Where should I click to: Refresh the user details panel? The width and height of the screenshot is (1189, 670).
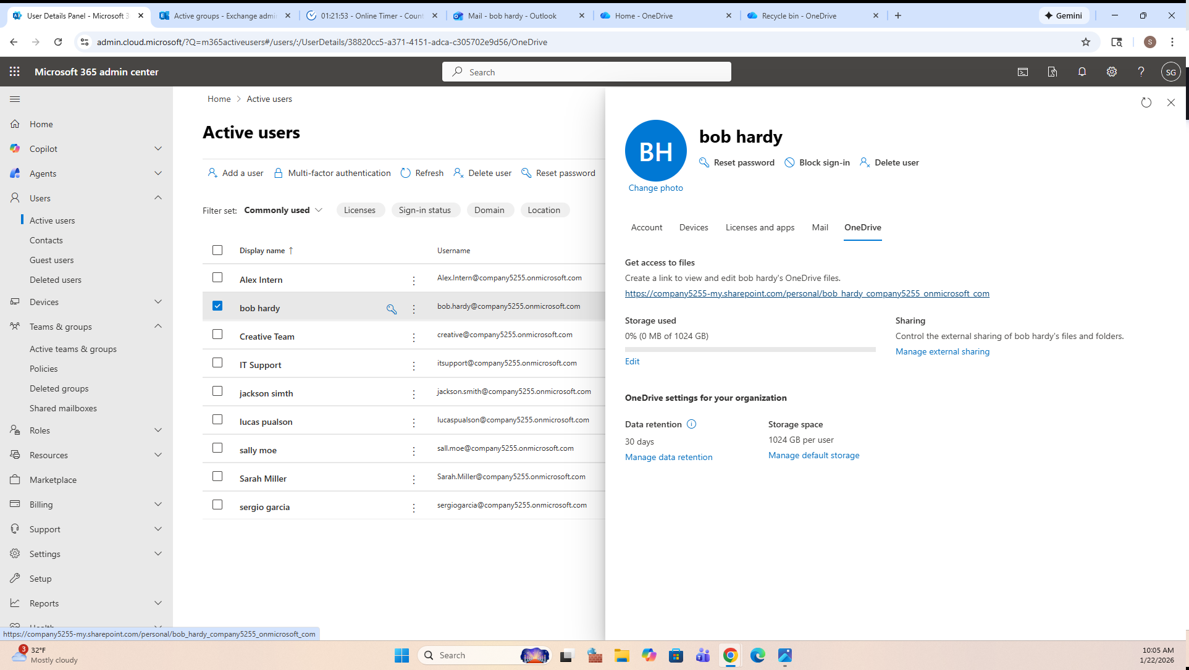(x=1146, y=103)
